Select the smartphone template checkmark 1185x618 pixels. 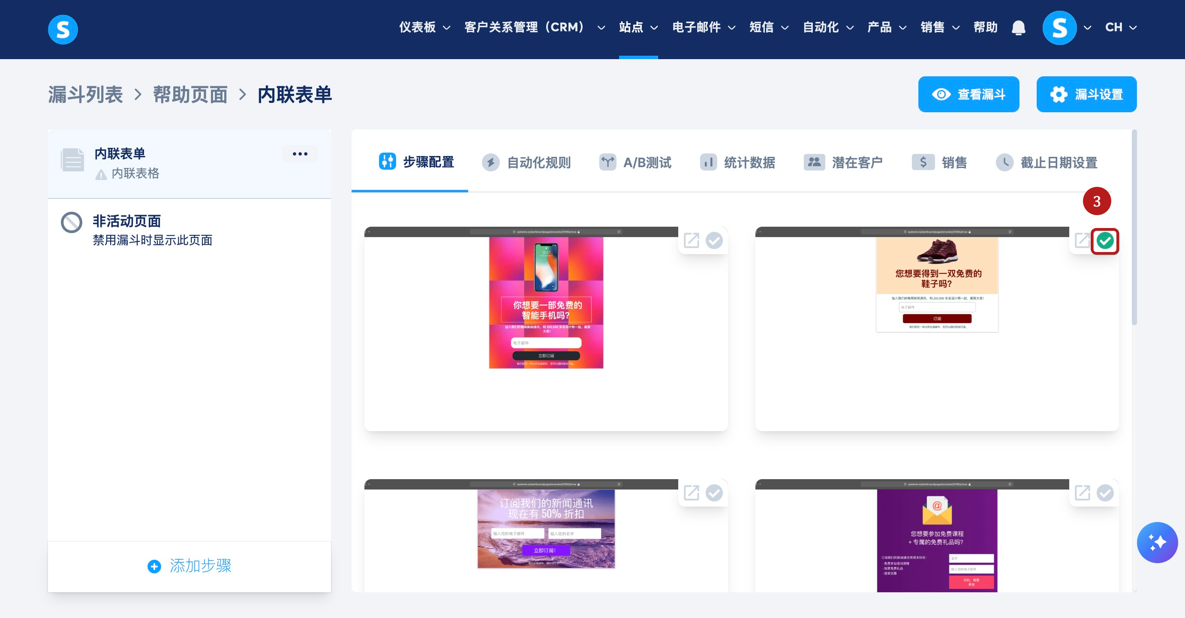tap(714, 240)
